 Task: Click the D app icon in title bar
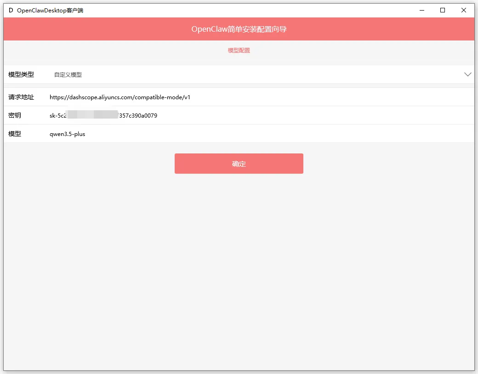(11, 11)
